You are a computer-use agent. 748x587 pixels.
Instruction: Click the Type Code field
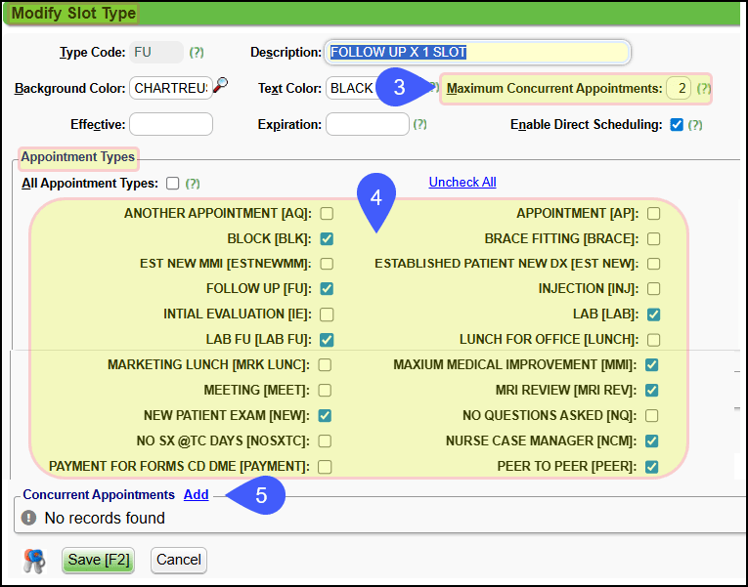click(156, 52)
